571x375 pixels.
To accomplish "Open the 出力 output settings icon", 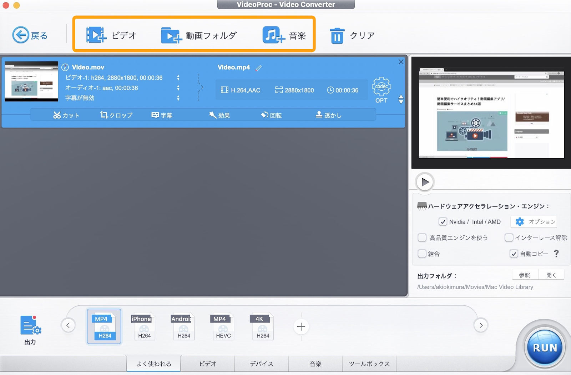I will coord(31,325).
